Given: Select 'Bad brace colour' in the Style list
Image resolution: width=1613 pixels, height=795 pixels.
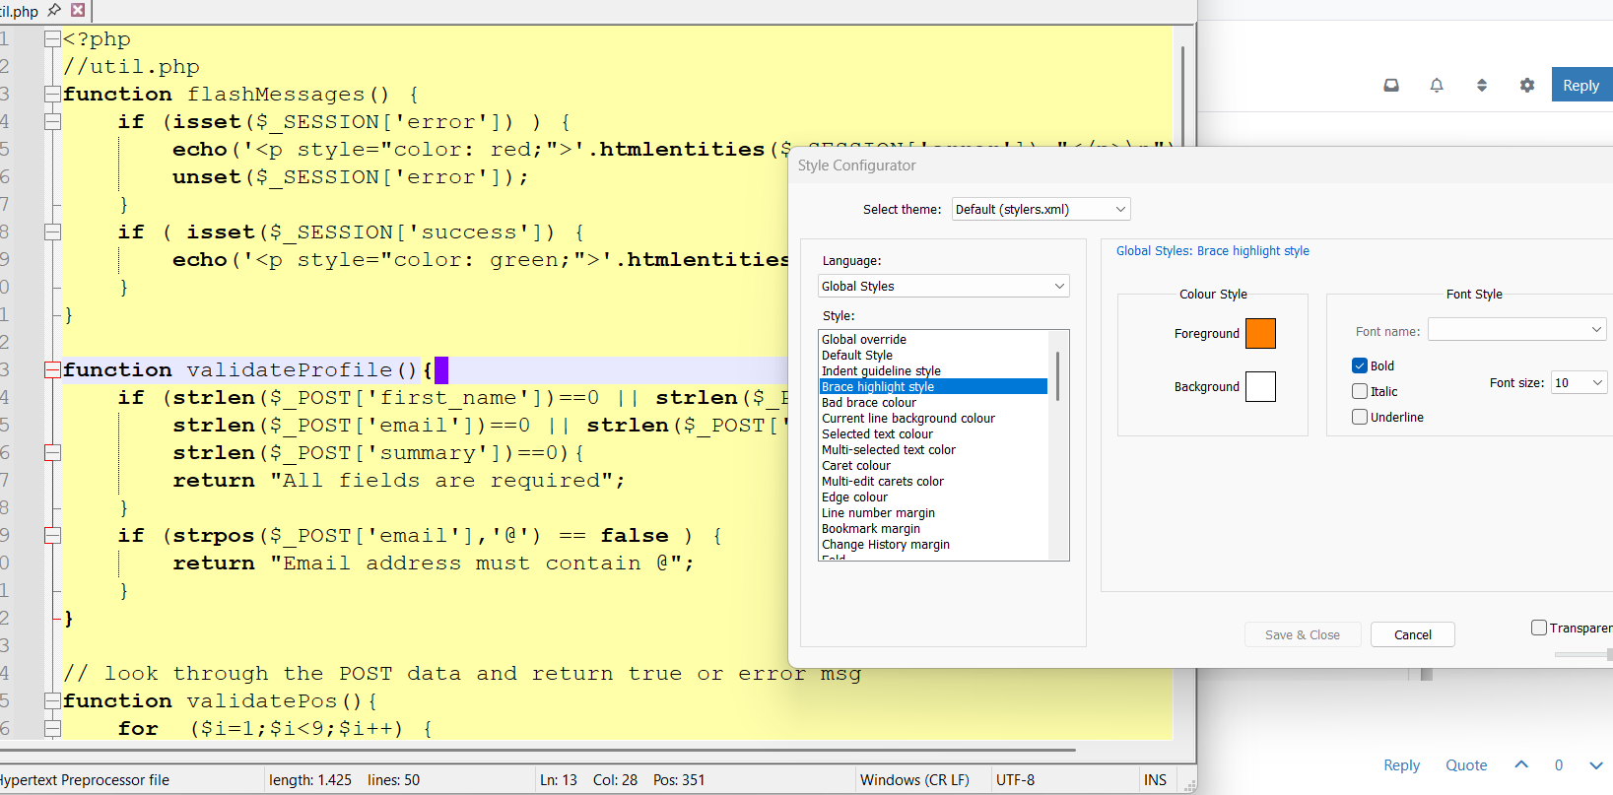Looking at the screenshot, I should point(868,403).
